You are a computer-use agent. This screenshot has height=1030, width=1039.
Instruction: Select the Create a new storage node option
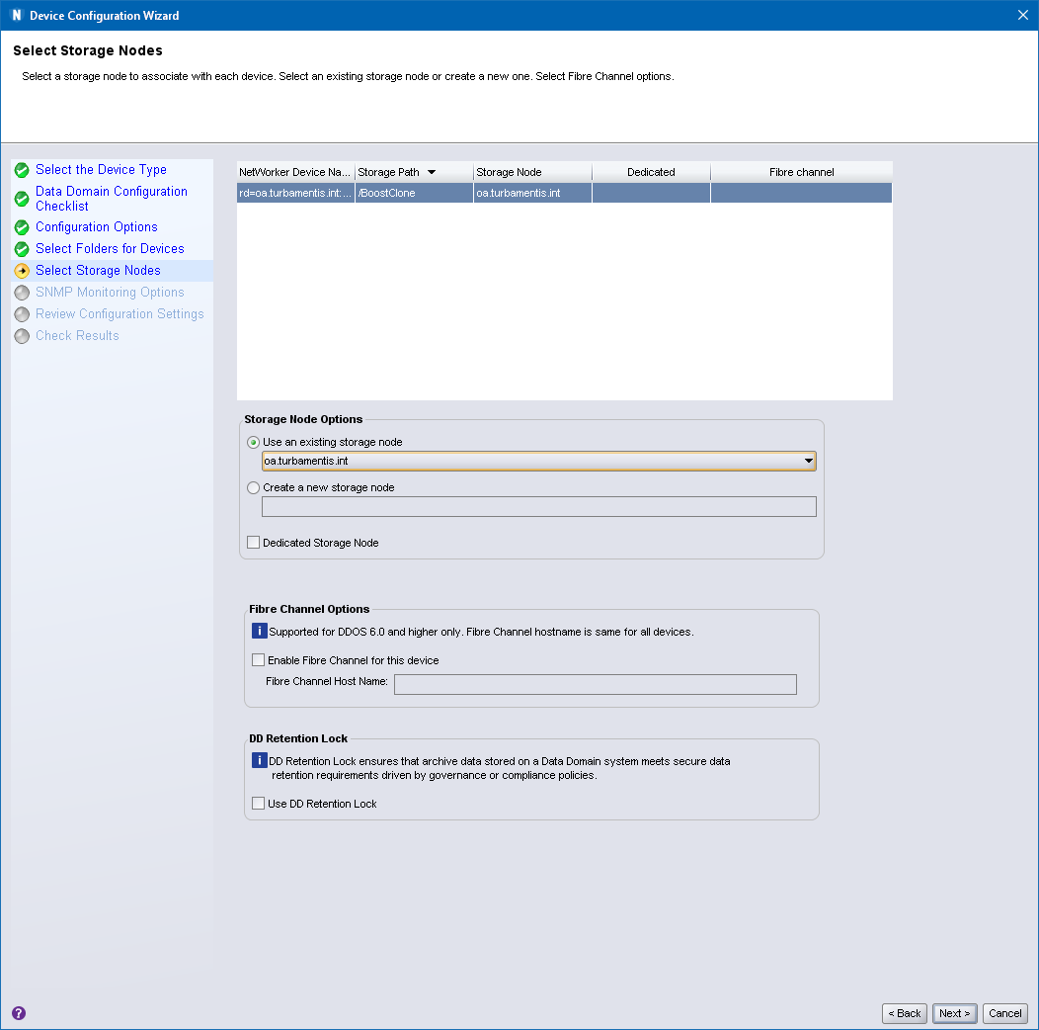click(x=254, y=487)
